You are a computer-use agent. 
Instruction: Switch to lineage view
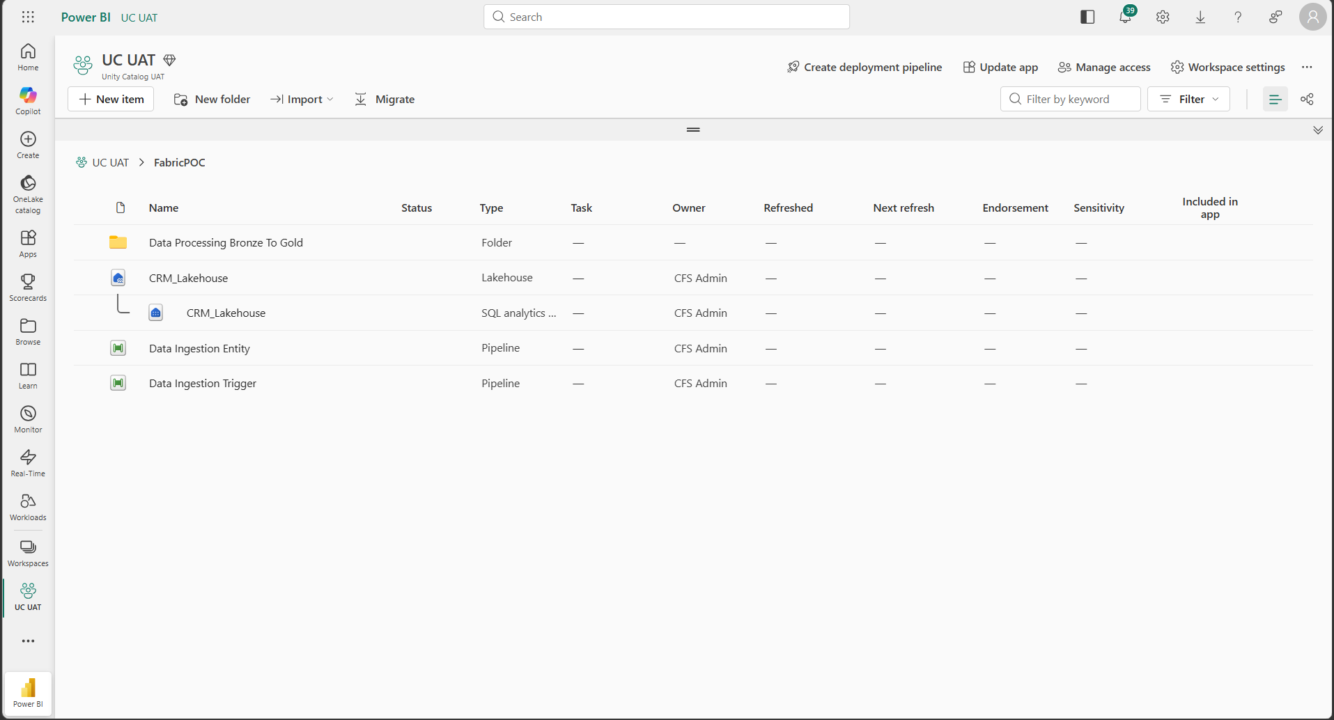pos(1307,99)
